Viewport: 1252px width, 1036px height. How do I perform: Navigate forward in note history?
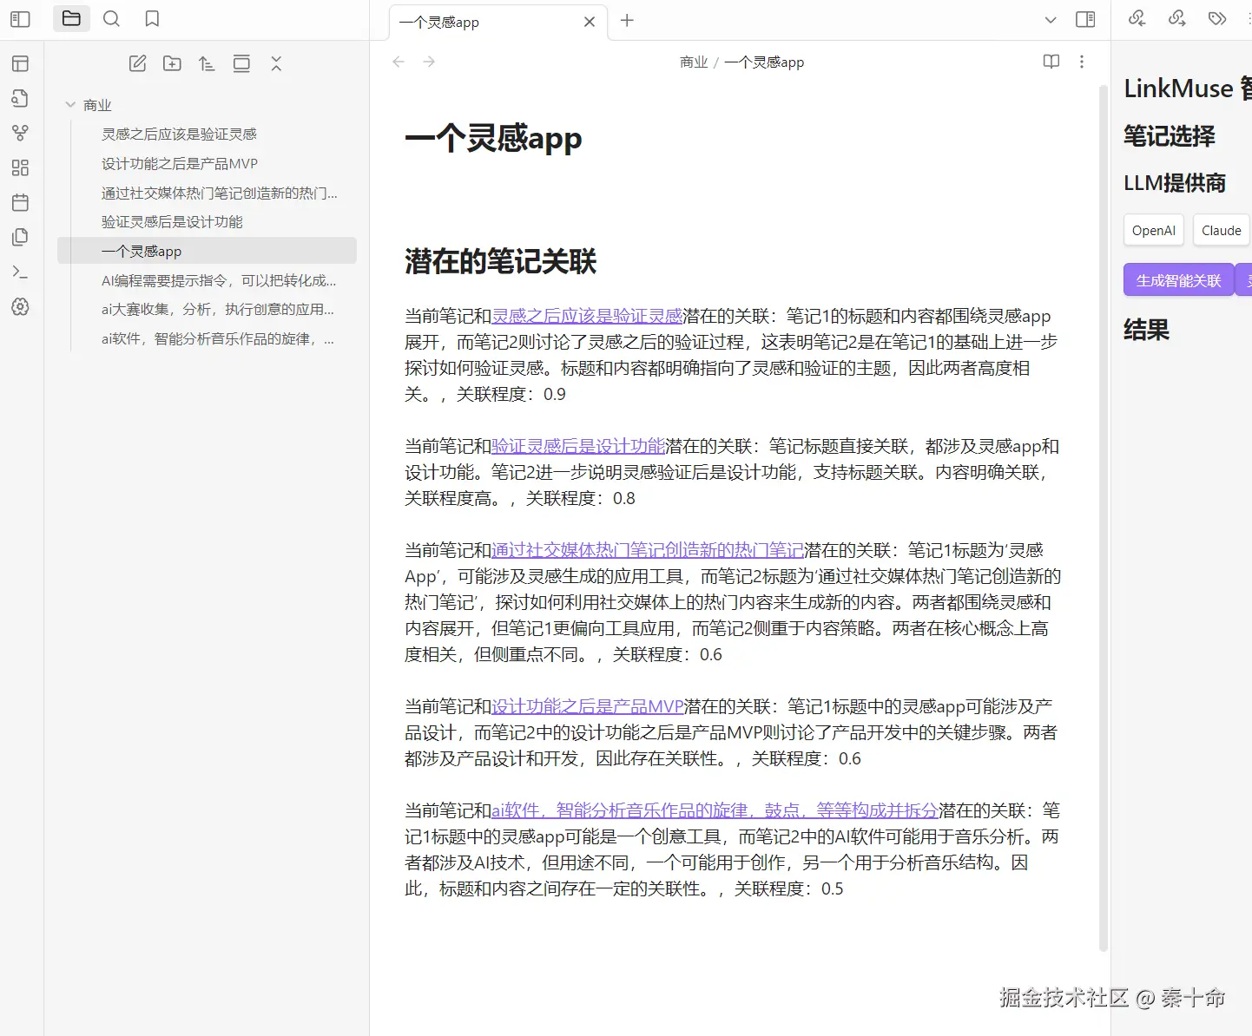click(x=429, y=62)
